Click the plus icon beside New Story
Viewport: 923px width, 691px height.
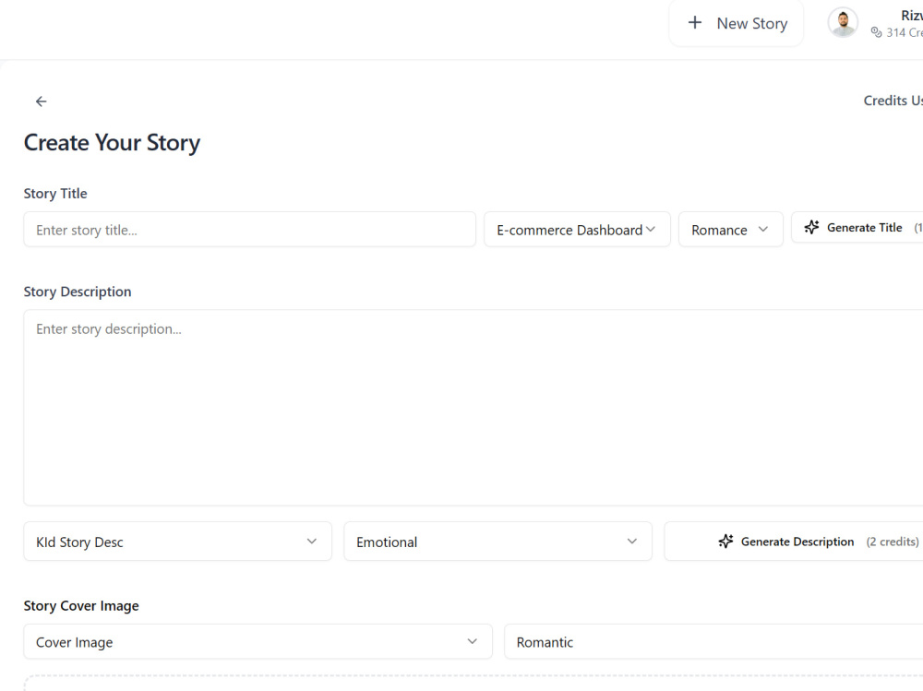pos(695,23)
